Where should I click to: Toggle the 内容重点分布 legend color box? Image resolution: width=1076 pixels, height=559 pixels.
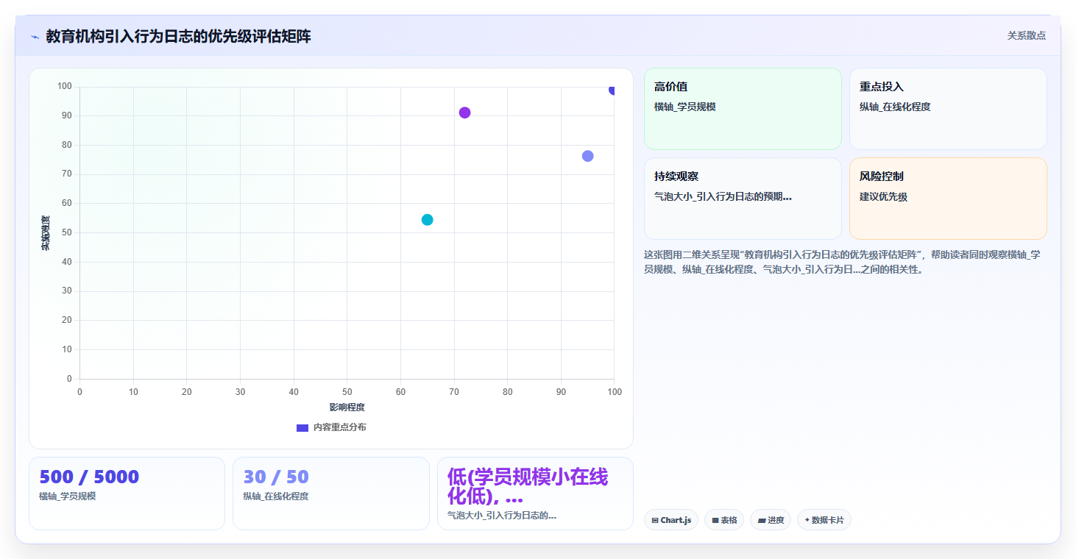[302, 427]
